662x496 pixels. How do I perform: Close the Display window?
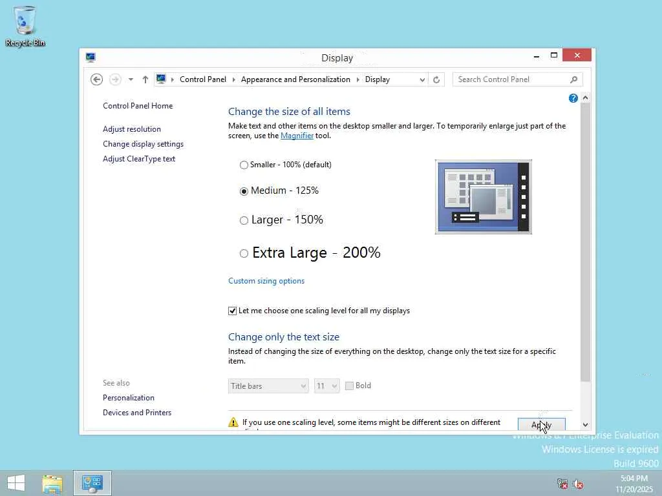tap(577, 56)
